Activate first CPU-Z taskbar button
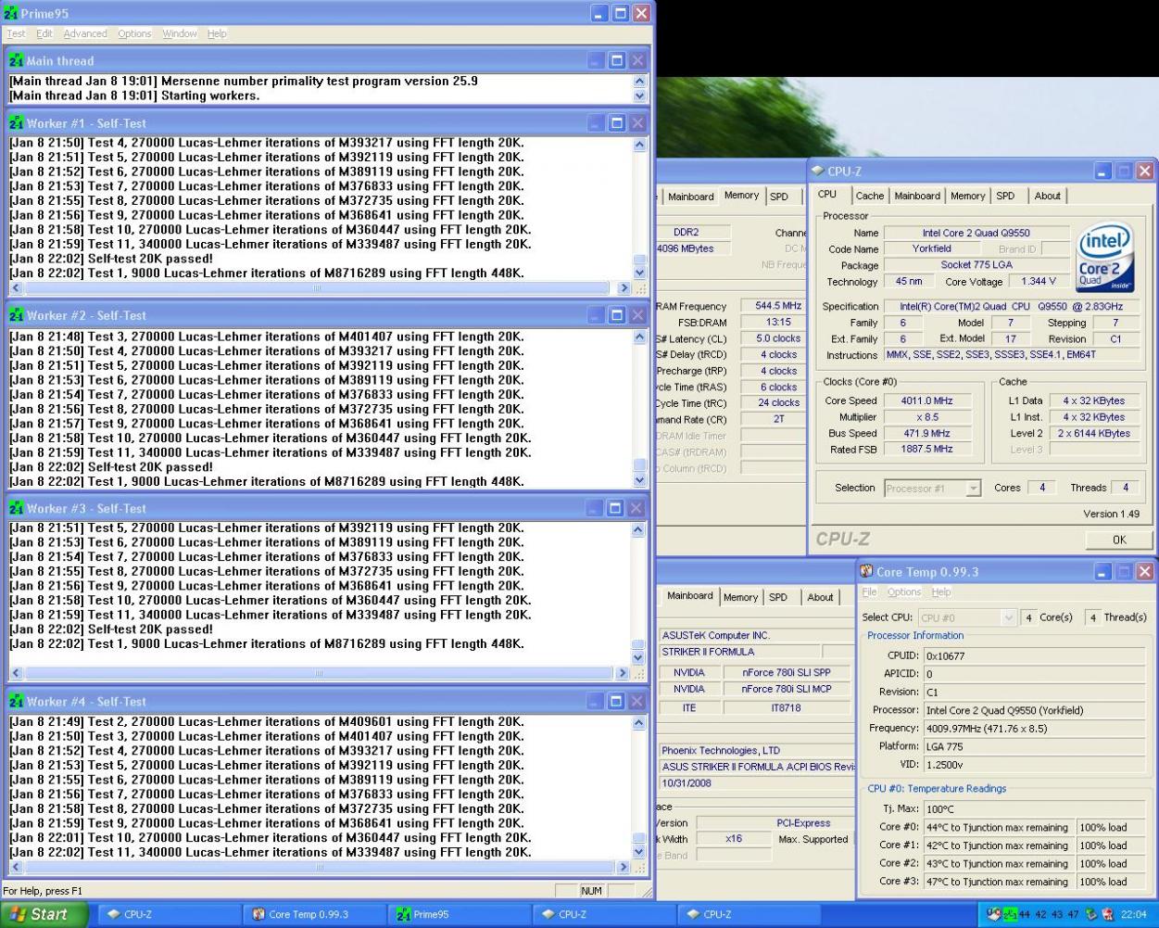Image resolution: width=1159 pixels, height=928 pixels. (x=169, y=914)
